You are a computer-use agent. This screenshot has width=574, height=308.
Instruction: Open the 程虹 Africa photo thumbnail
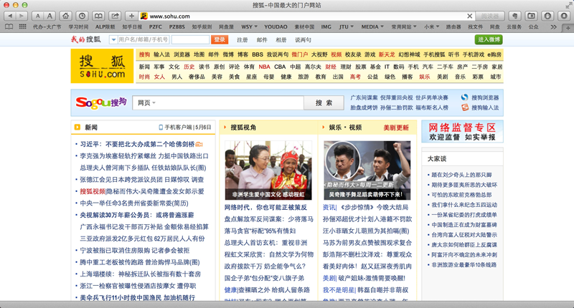[268, 170]
